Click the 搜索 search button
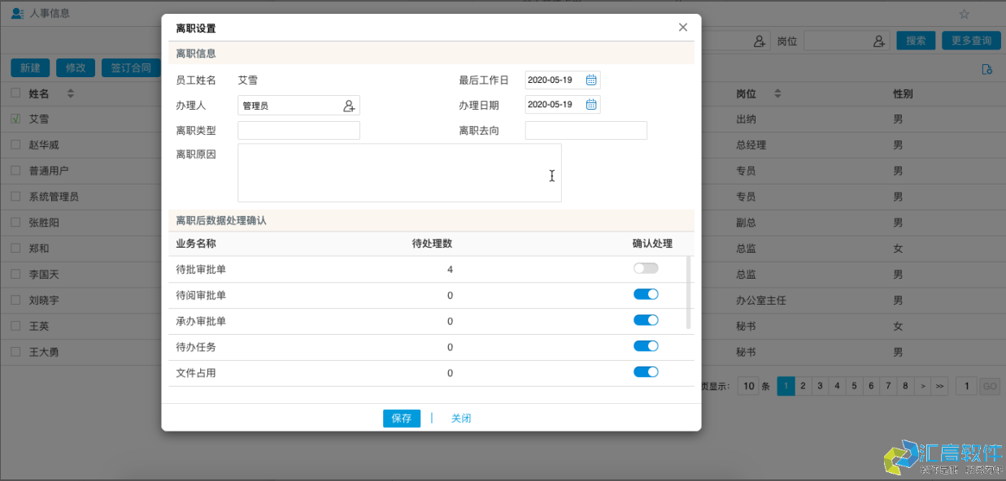The height and width of the screenshot is (481, 1006). pyautogui.click(x=916, y=40)
